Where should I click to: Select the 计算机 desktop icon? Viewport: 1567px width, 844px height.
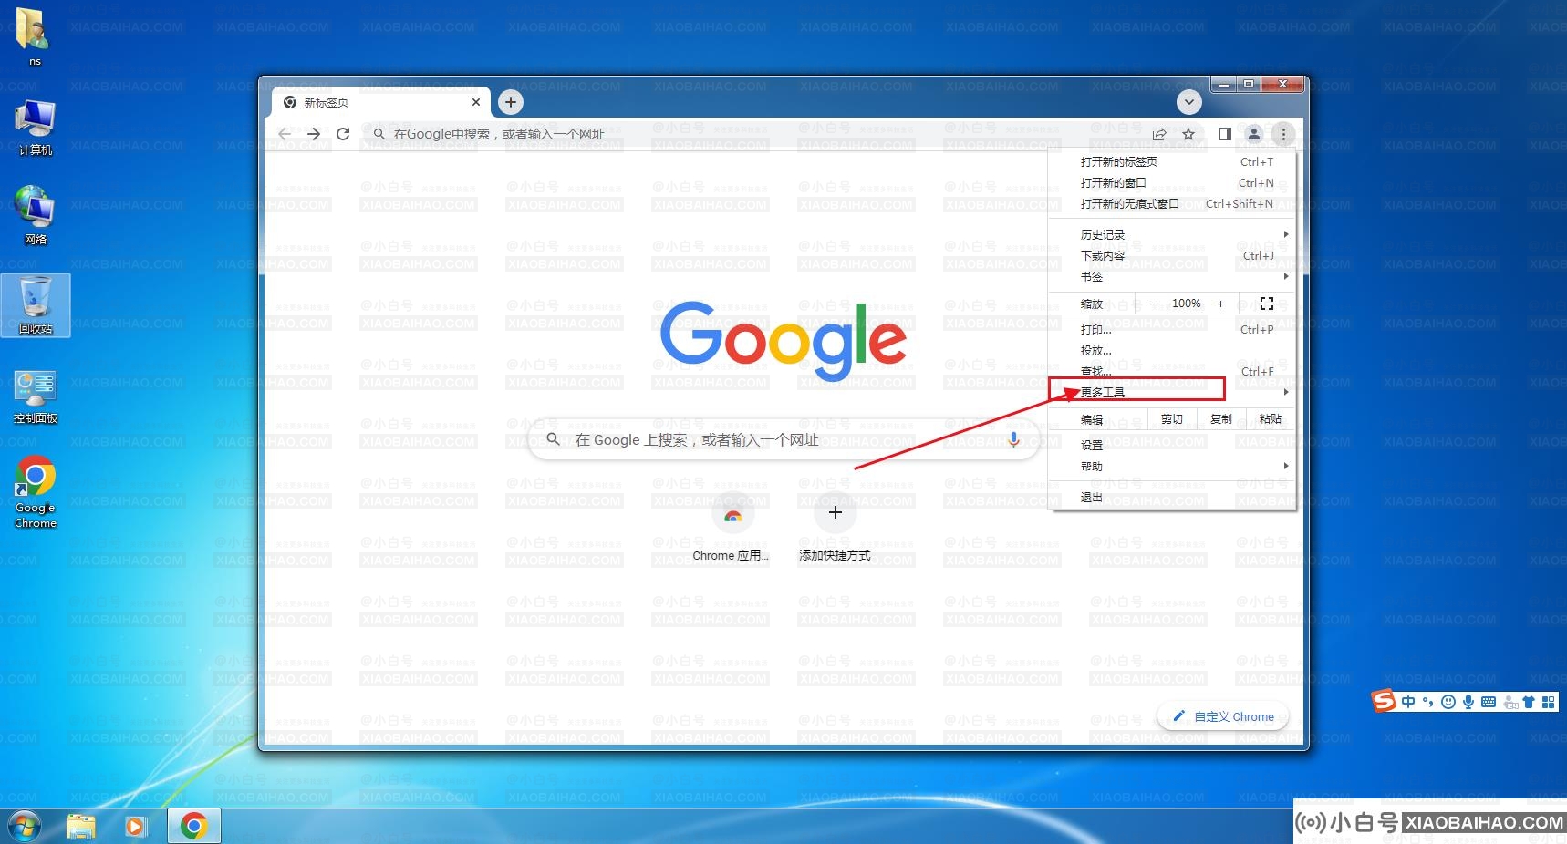pos(35,128)
